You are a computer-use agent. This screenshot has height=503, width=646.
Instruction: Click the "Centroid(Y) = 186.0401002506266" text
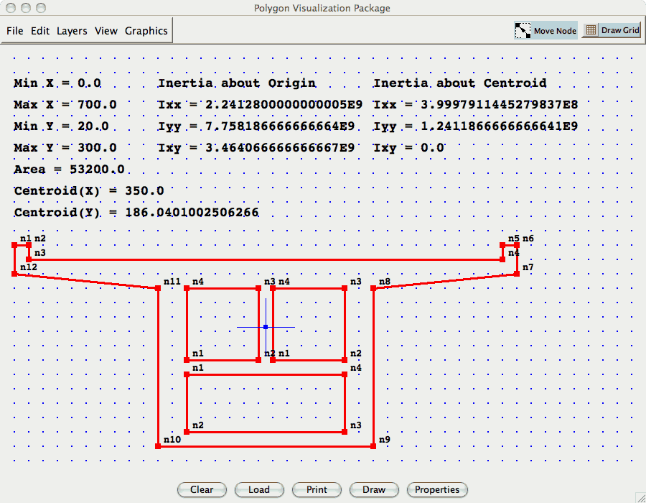(x=136, y=212)
